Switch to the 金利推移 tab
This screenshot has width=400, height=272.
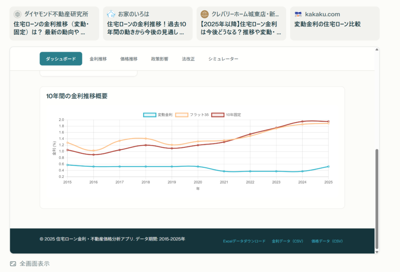(98, 59)
